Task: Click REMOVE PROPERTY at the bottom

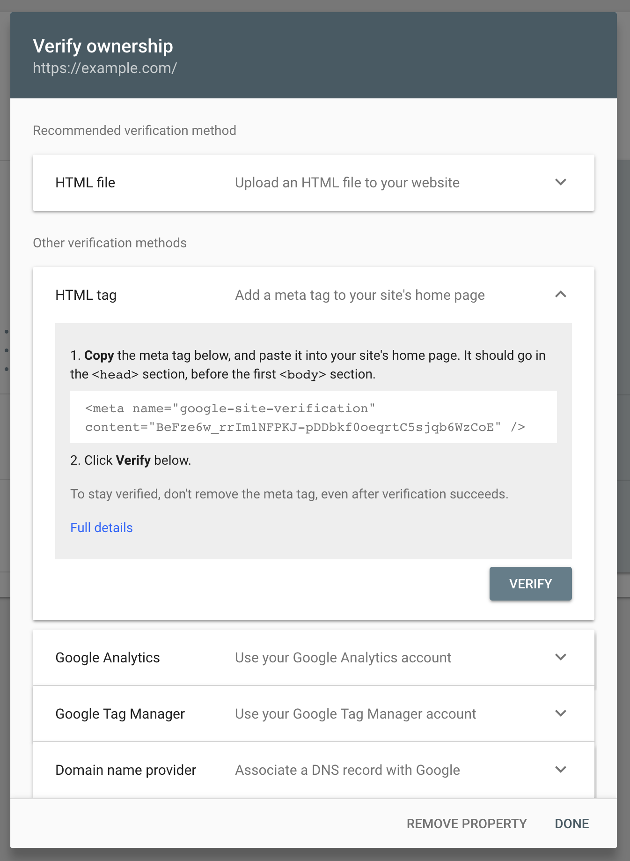Action: click(467, 824)
